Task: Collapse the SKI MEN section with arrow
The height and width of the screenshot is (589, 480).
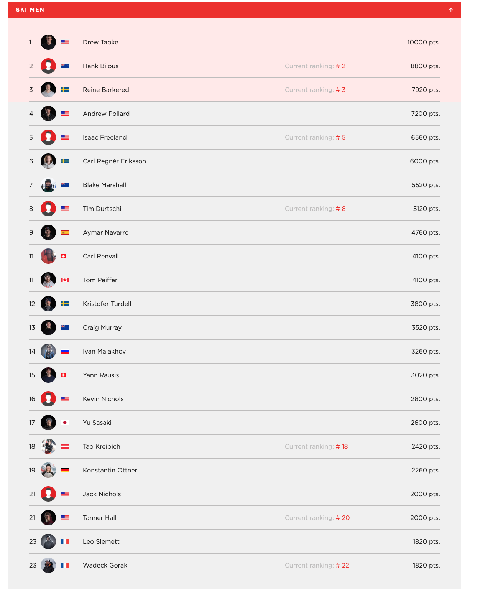Action: pyautogui.click(x=451, y=10)
